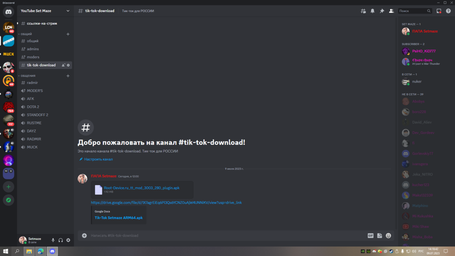Open User Settings gear icon

point(68,240)
